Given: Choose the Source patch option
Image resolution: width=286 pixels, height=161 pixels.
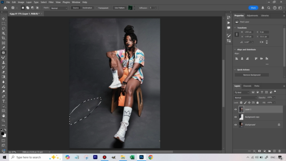Looking at the screenshot, I should [76, 8].
